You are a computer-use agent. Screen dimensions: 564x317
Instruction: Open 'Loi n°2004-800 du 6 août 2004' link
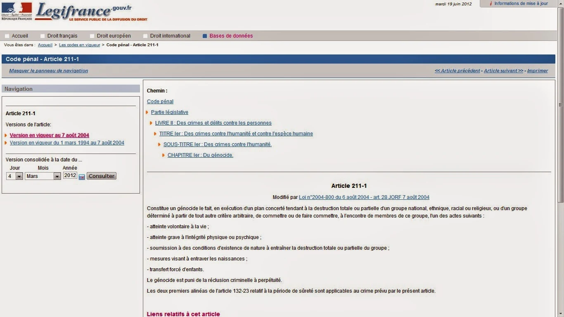click(364, 197)
